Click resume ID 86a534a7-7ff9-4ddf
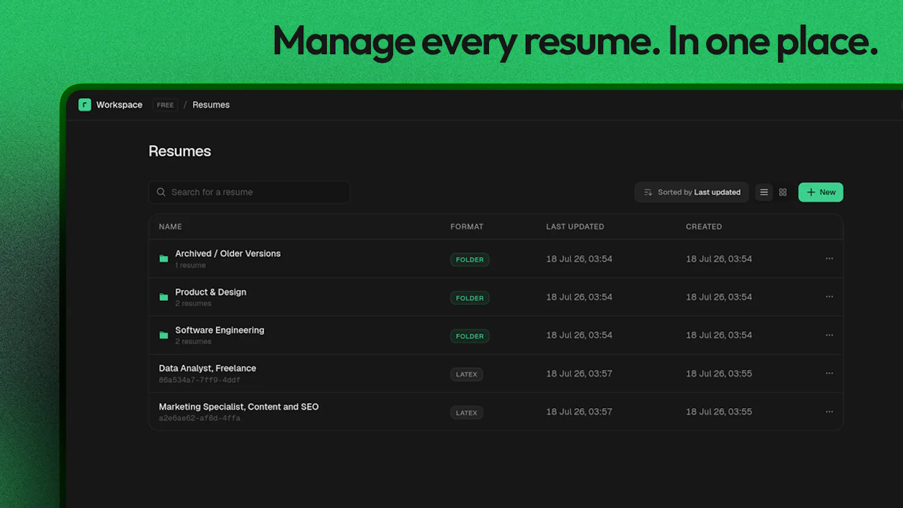 pyautogui.click(x=199, y=380)
